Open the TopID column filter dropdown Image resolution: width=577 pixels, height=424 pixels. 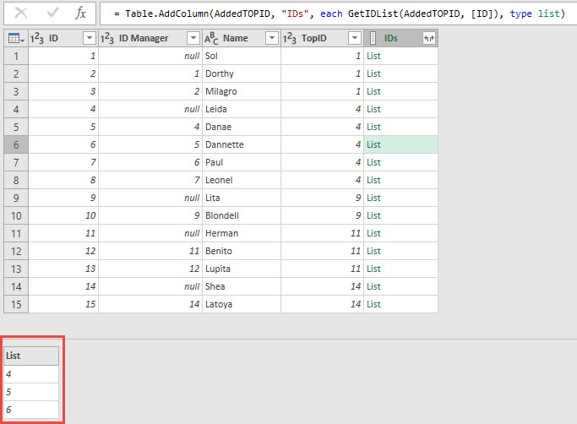point(355,38)
